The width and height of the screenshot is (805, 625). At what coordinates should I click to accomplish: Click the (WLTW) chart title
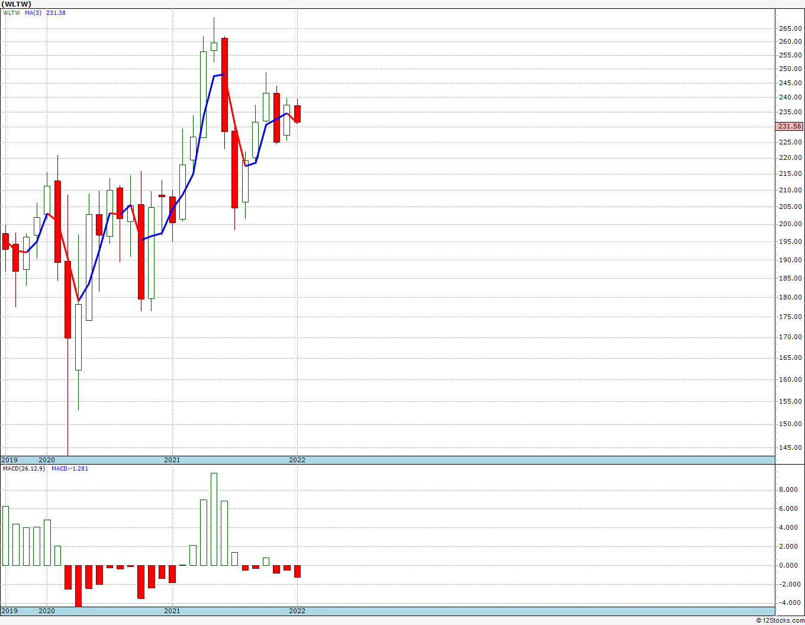(x=16, y=4)
